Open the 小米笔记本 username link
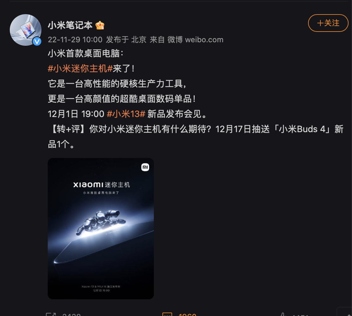 click(x=70, y=25)
